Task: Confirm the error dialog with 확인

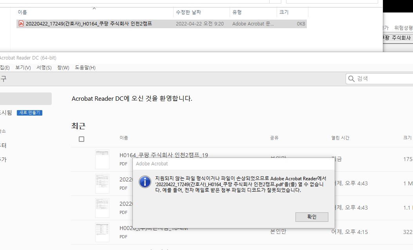Action: (x=312, y=217)
